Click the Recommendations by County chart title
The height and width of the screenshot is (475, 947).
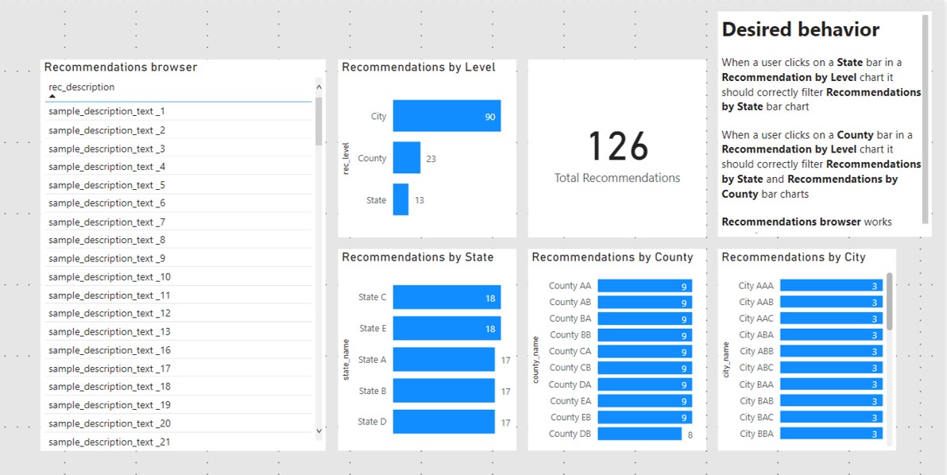click(613, 257)
